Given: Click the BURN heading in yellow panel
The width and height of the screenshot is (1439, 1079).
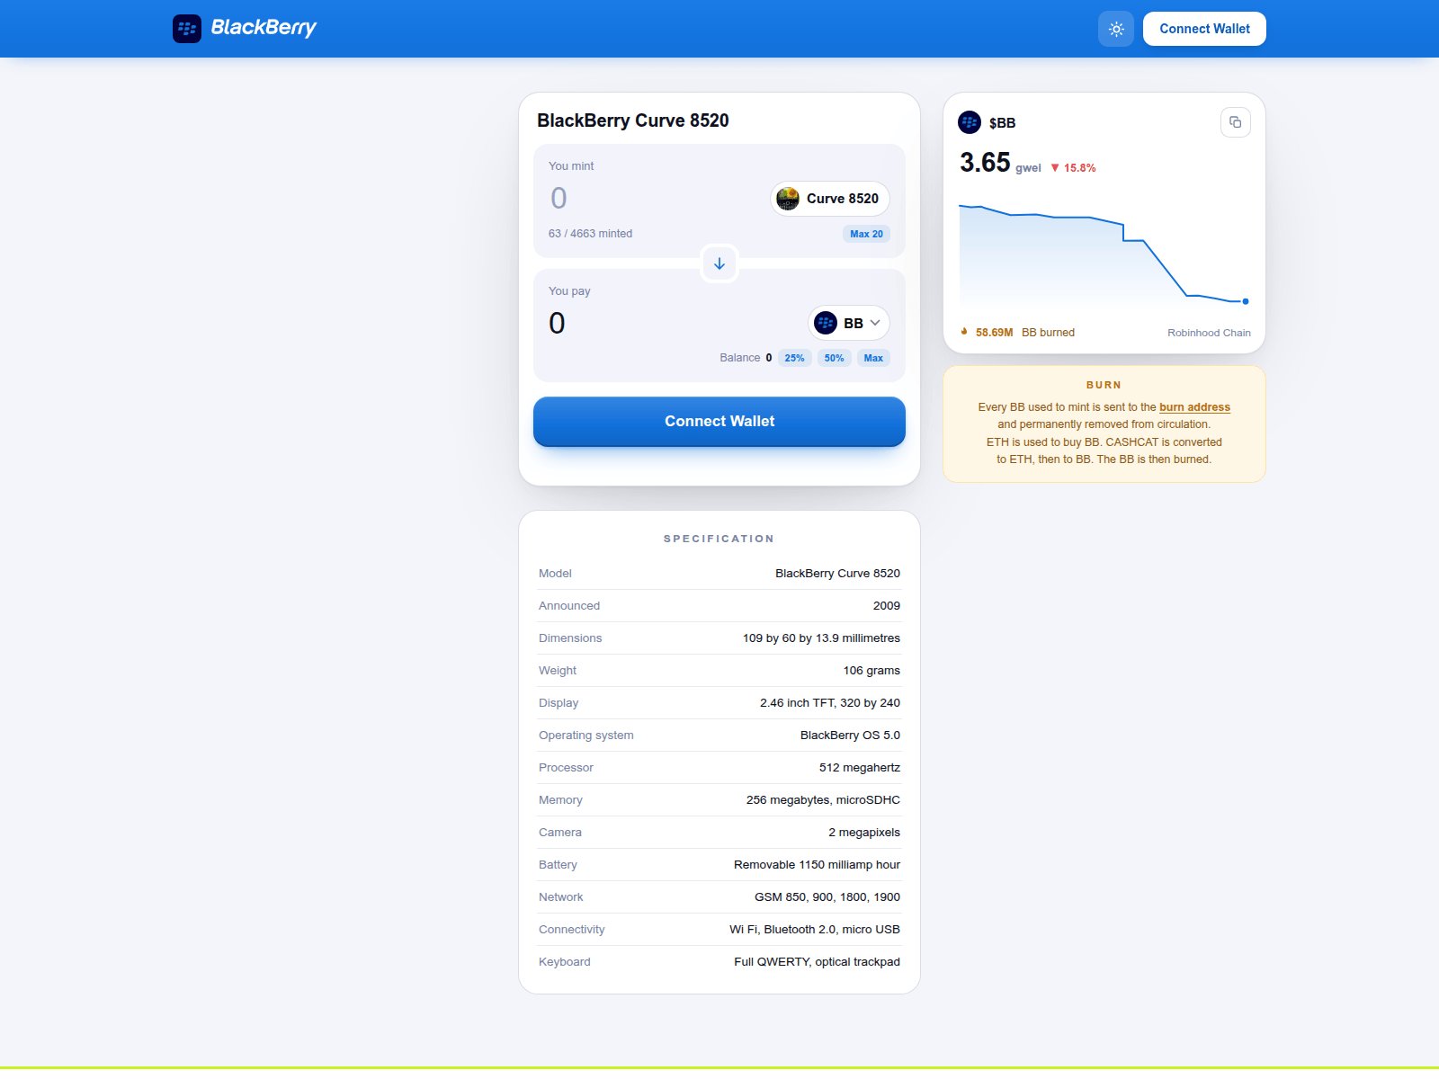Looking at the screenshot, I should 1104,385.
